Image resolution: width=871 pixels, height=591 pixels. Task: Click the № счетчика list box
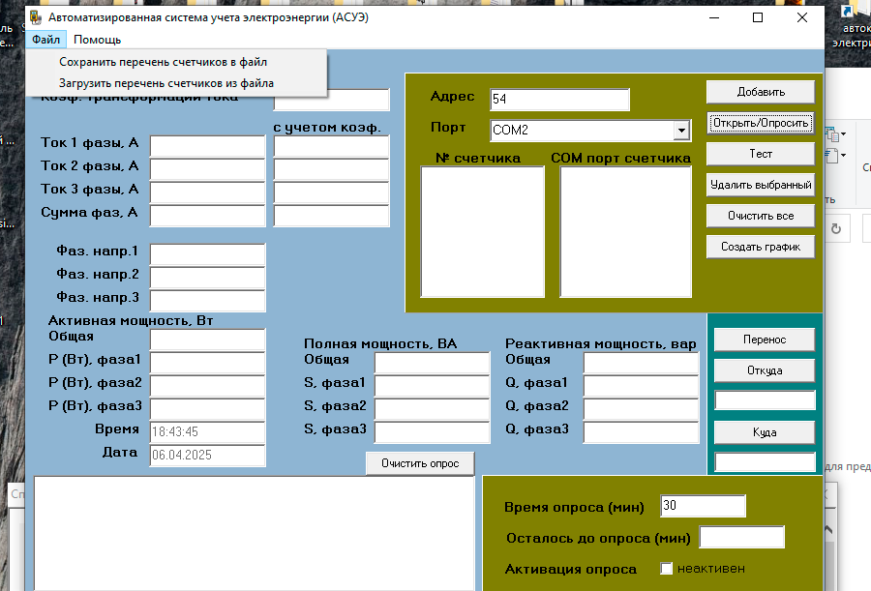pyautogui.click(x=482, y=232)
